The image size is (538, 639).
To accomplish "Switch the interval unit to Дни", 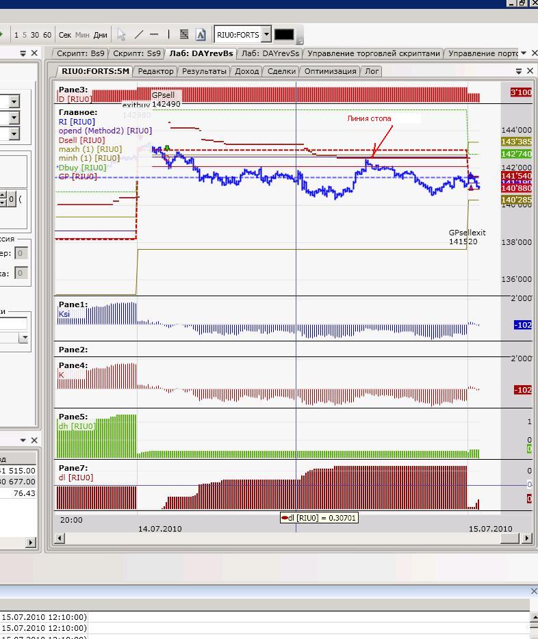I will [x=101, y=35].
